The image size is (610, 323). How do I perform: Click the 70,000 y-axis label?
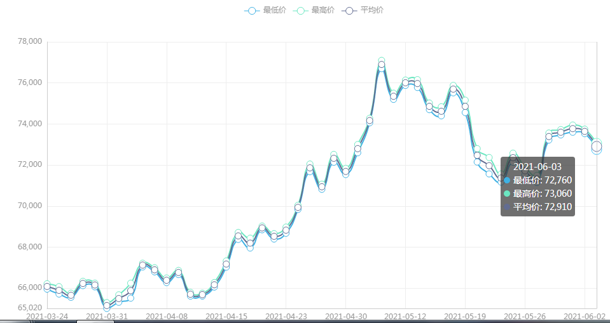click(29, 206)
